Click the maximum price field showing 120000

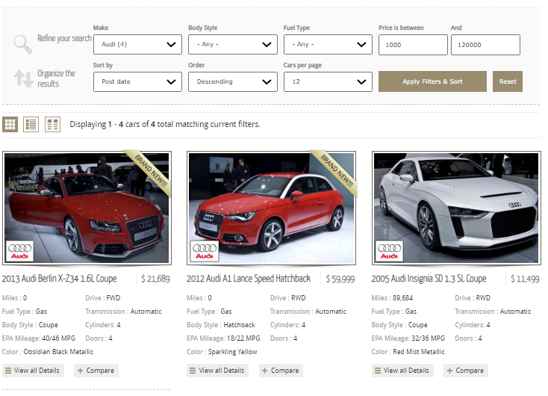485,45
